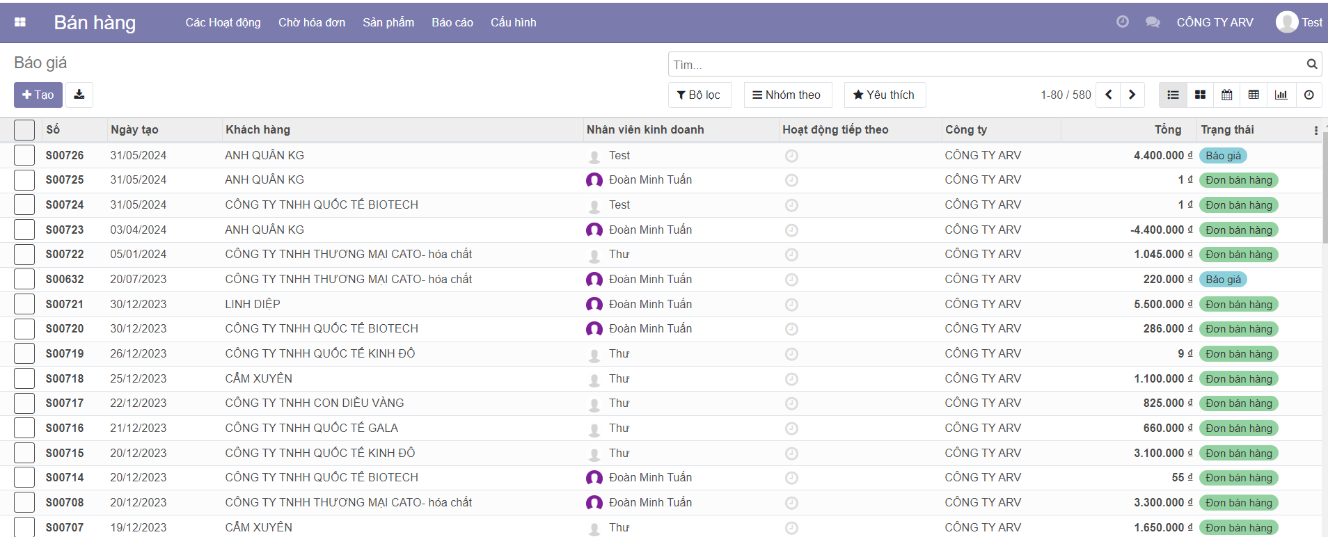Open the Nhóm theo grouping dropdown
The height and width of the screenshot is (537, 1328).
pyautogui.click(x=786, y=95)
